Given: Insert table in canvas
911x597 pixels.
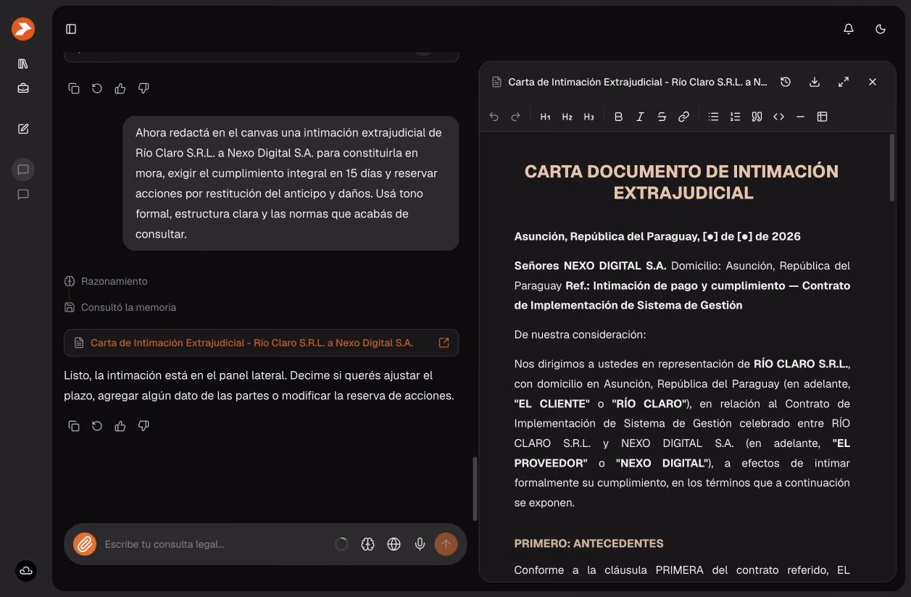Looking at the screenshot, I should click(x=822, y=117).
